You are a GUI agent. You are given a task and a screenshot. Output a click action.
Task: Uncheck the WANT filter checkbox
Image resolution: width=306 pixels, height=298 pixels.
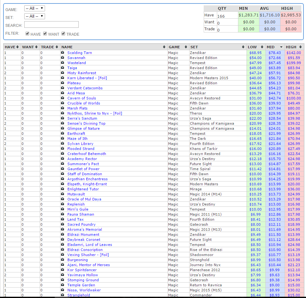(45, 34)
